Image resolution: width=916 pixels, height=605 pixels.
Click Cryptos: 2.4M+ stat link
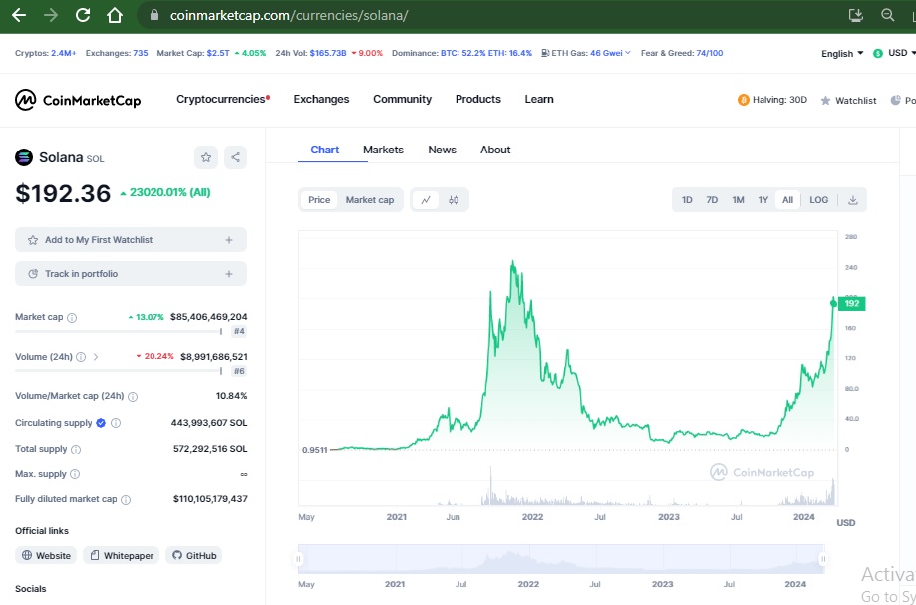(46, 53)
